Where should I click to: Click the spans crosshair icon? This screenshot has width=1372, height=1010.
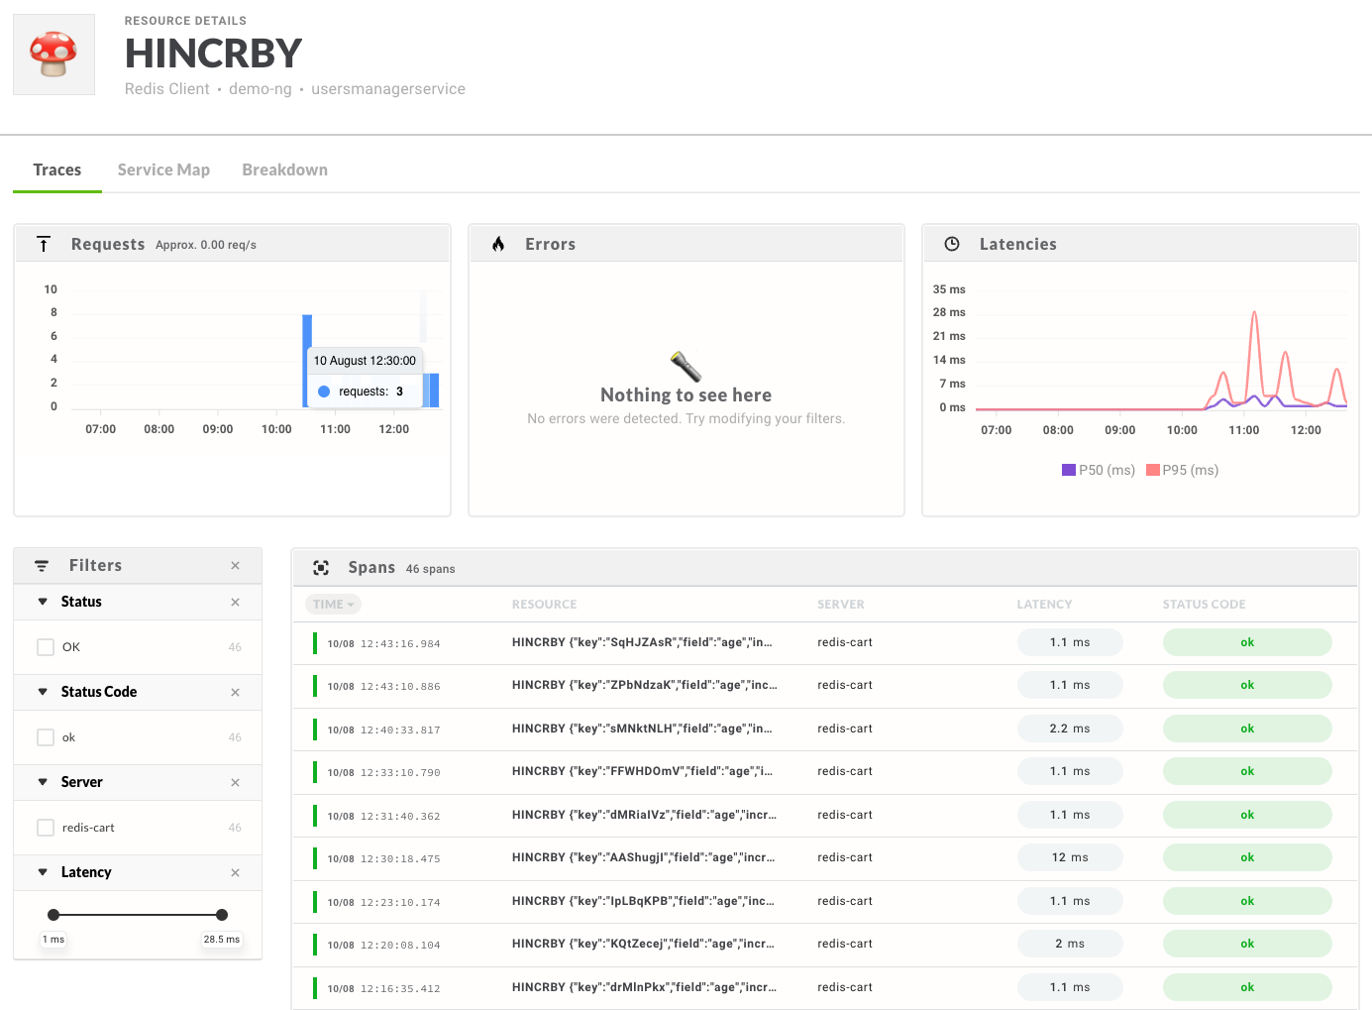tap(321, 567)
